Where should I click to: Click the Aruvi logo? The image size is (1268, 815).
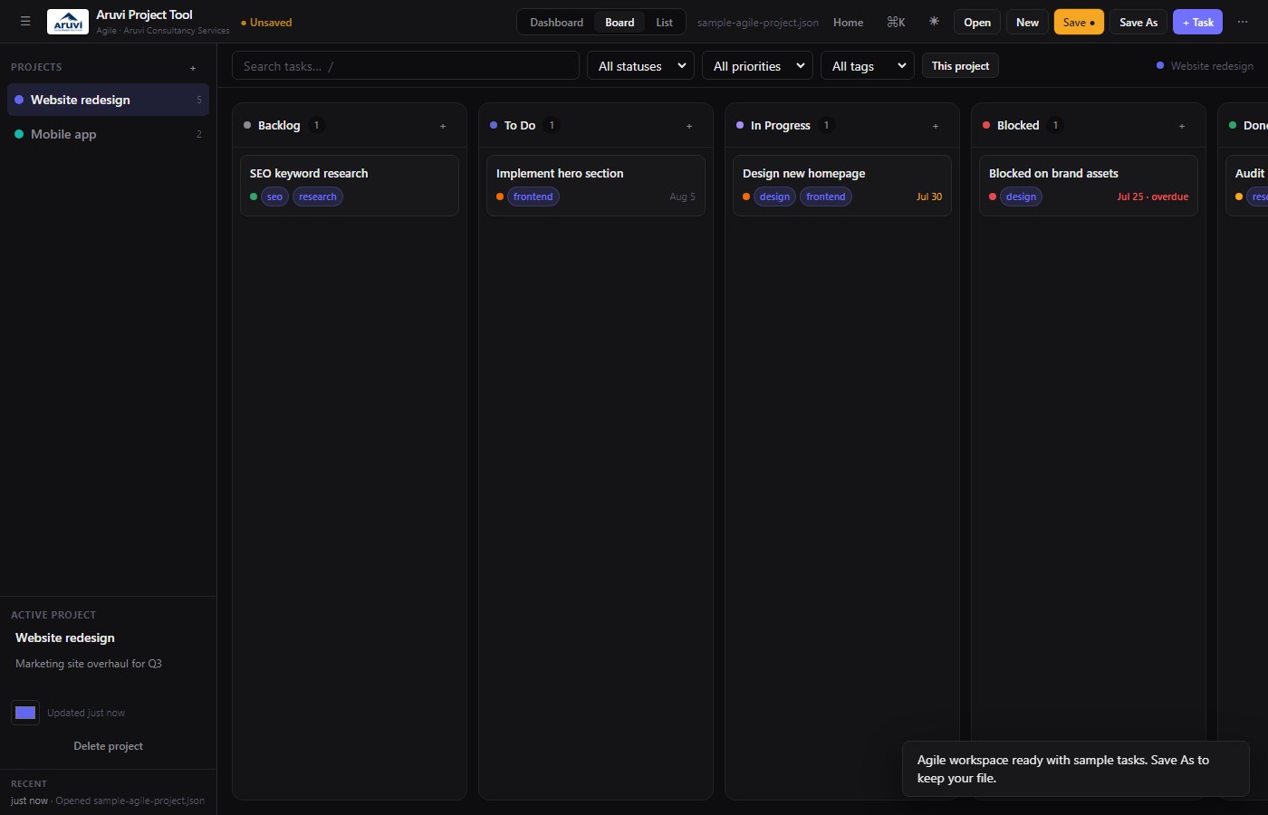(x=68, y=22)
